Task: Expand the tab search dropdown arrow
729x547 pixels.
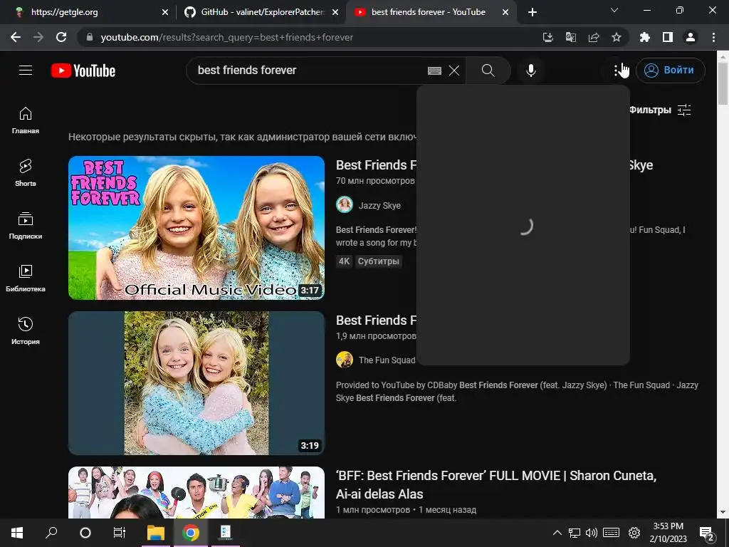Action: pos(614,10)
